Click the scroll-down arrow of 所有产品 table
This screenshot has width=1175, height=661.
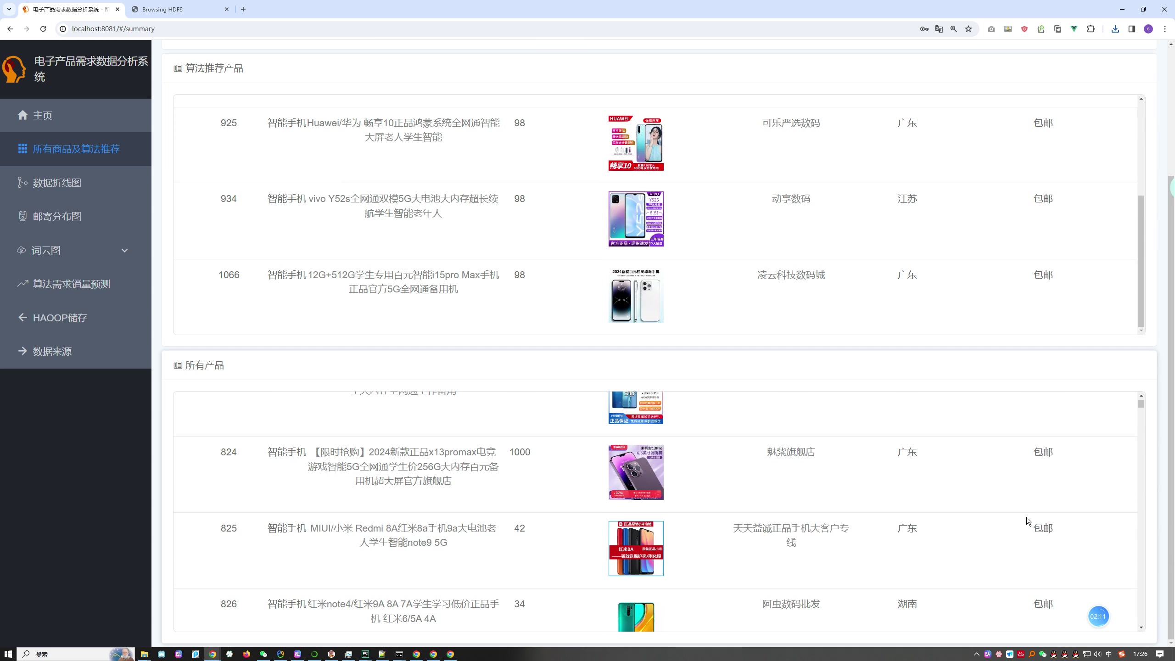pos(1141,627)
